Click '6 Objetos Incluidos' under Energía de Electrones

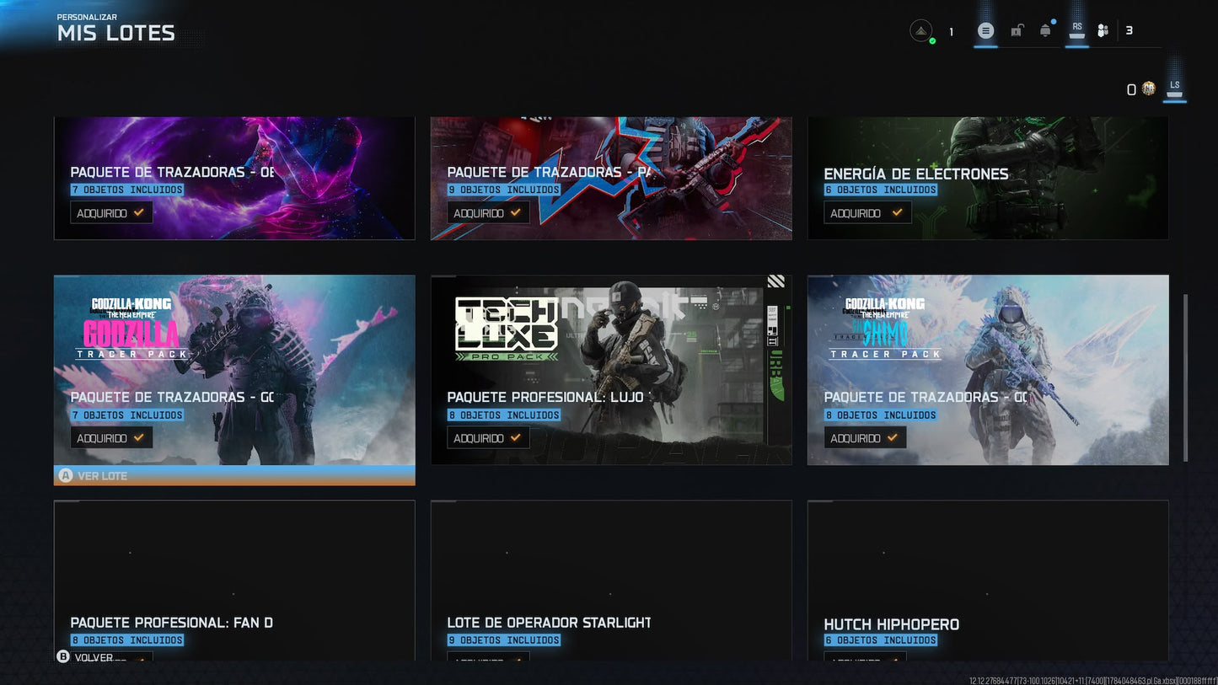pos(881,190)
